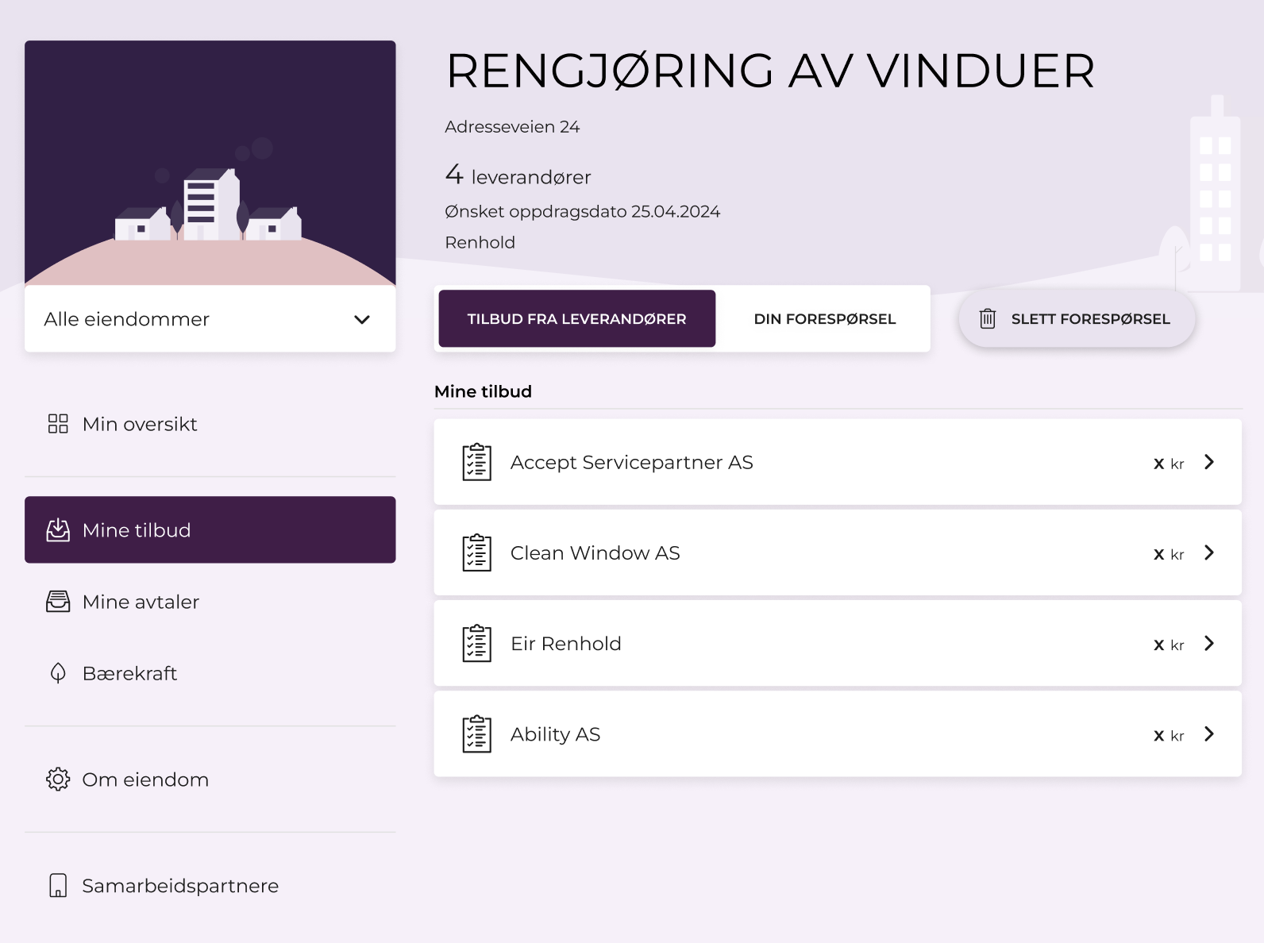This screenshot has width=1264, height=943.
Task: Open Accept Servicepartner AS offer via chevron
Action: pyautogui.click(x=1209, y=462)
